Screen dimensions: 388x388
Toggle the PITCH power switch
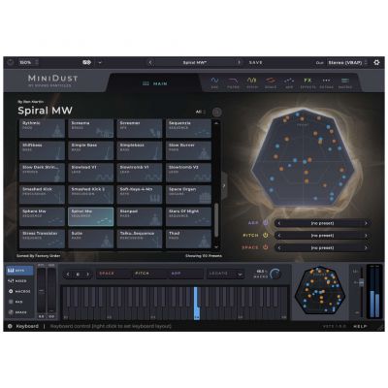pyautogui.click(x=266, y=235)
